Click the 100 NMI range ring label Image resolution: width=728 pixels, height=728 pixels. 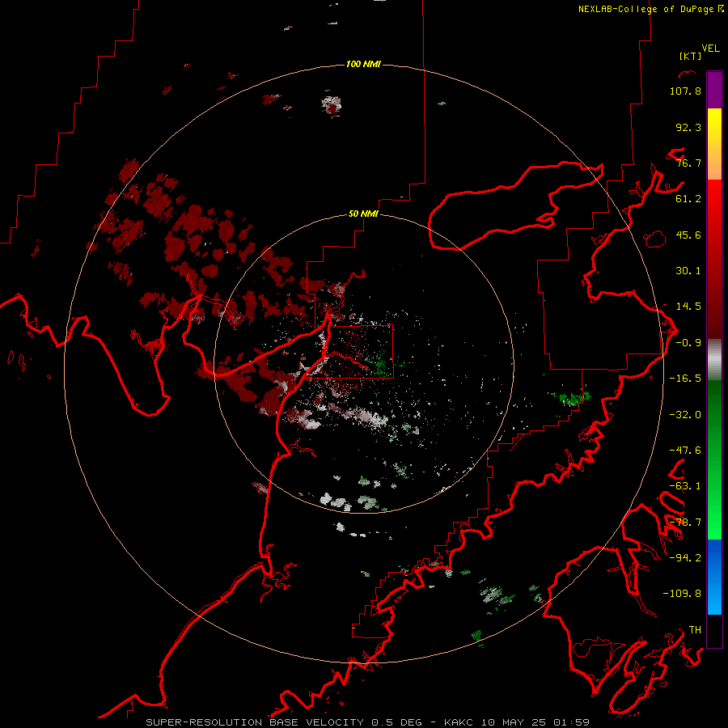[363, 64]
